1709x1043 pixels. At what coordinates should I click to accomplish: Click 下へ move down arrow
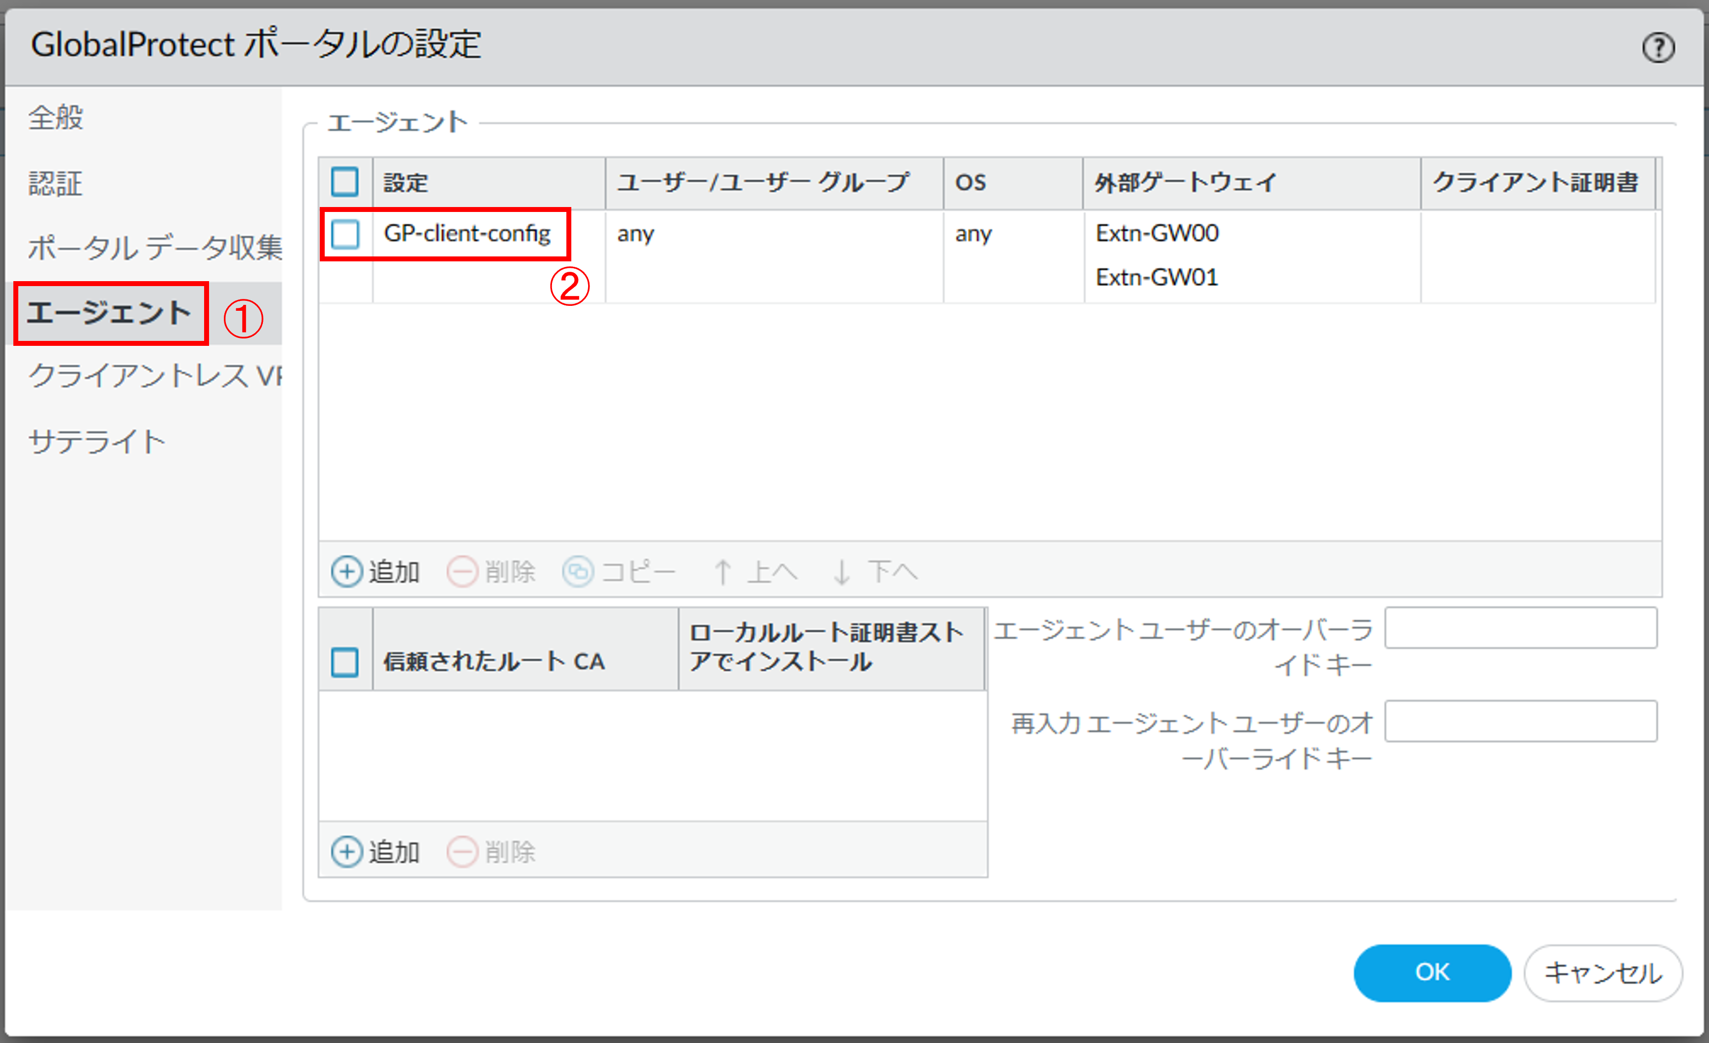tap(841, 572)
